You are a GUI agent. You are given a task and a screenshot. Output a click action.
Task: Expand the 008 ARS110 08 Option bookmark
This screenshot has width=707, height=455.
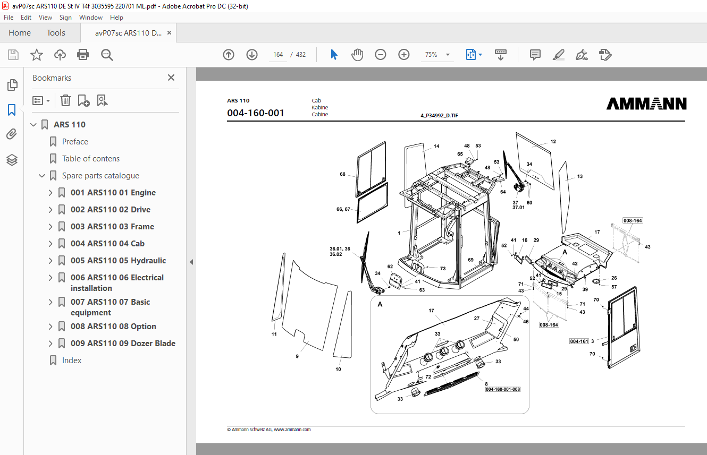coord(50,327)
